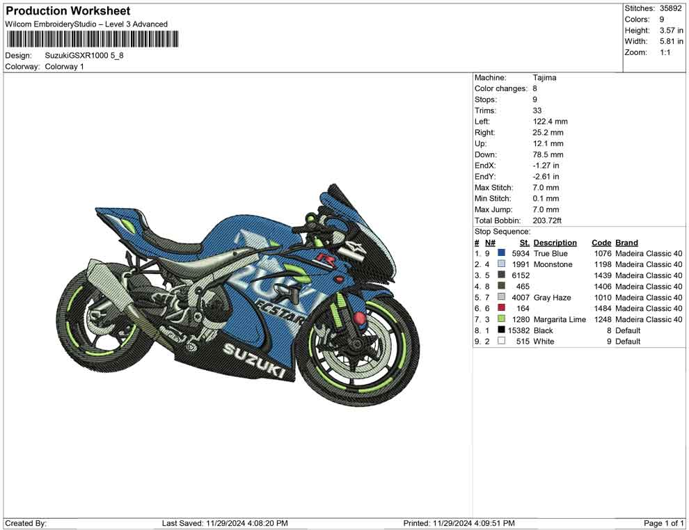Click the 'Moonstone' description text
689x530 pixels.
tap(553, 264)
